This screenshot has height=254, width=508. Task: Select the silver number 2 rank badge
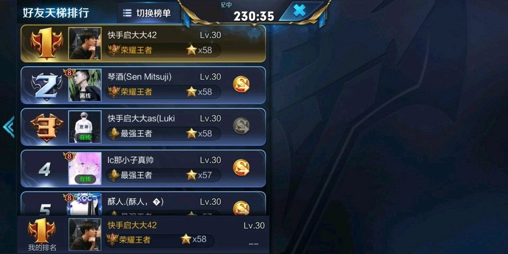pos(47,86)
